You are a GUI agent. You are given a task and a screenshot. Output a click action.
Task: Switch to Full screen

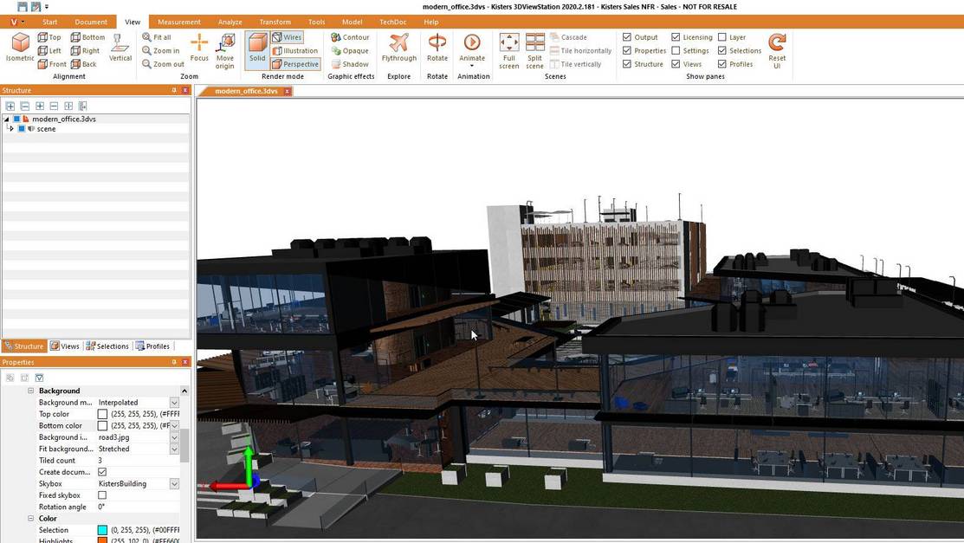509,51
